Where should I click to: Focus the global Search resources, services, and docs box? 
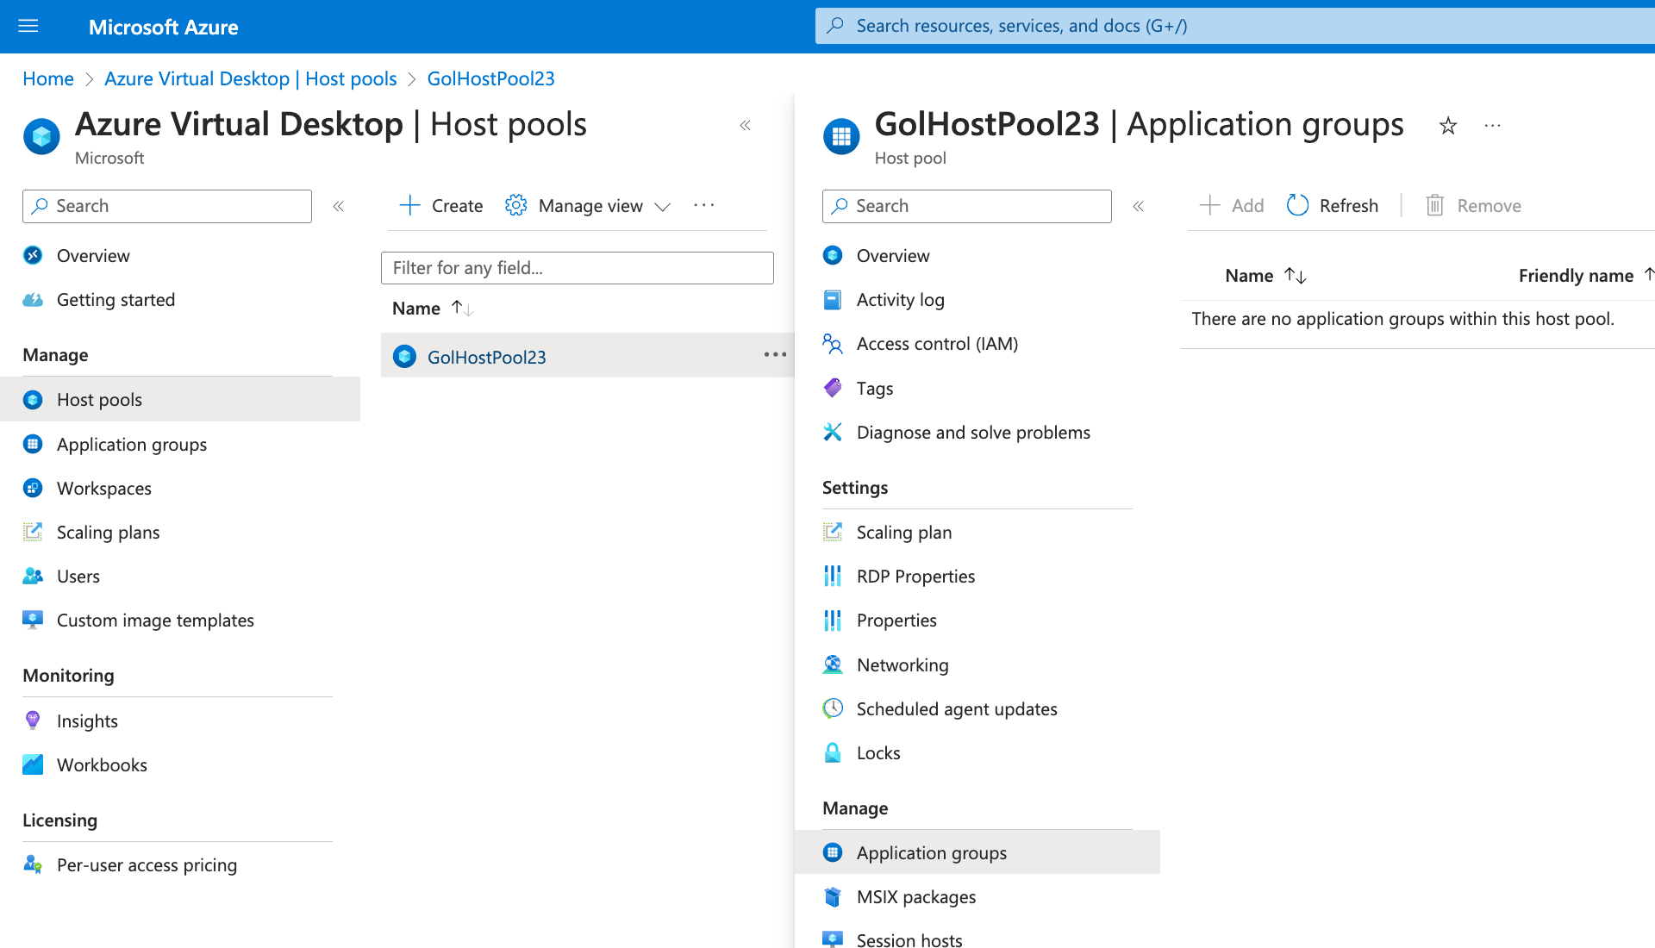tap(1234, 26)
